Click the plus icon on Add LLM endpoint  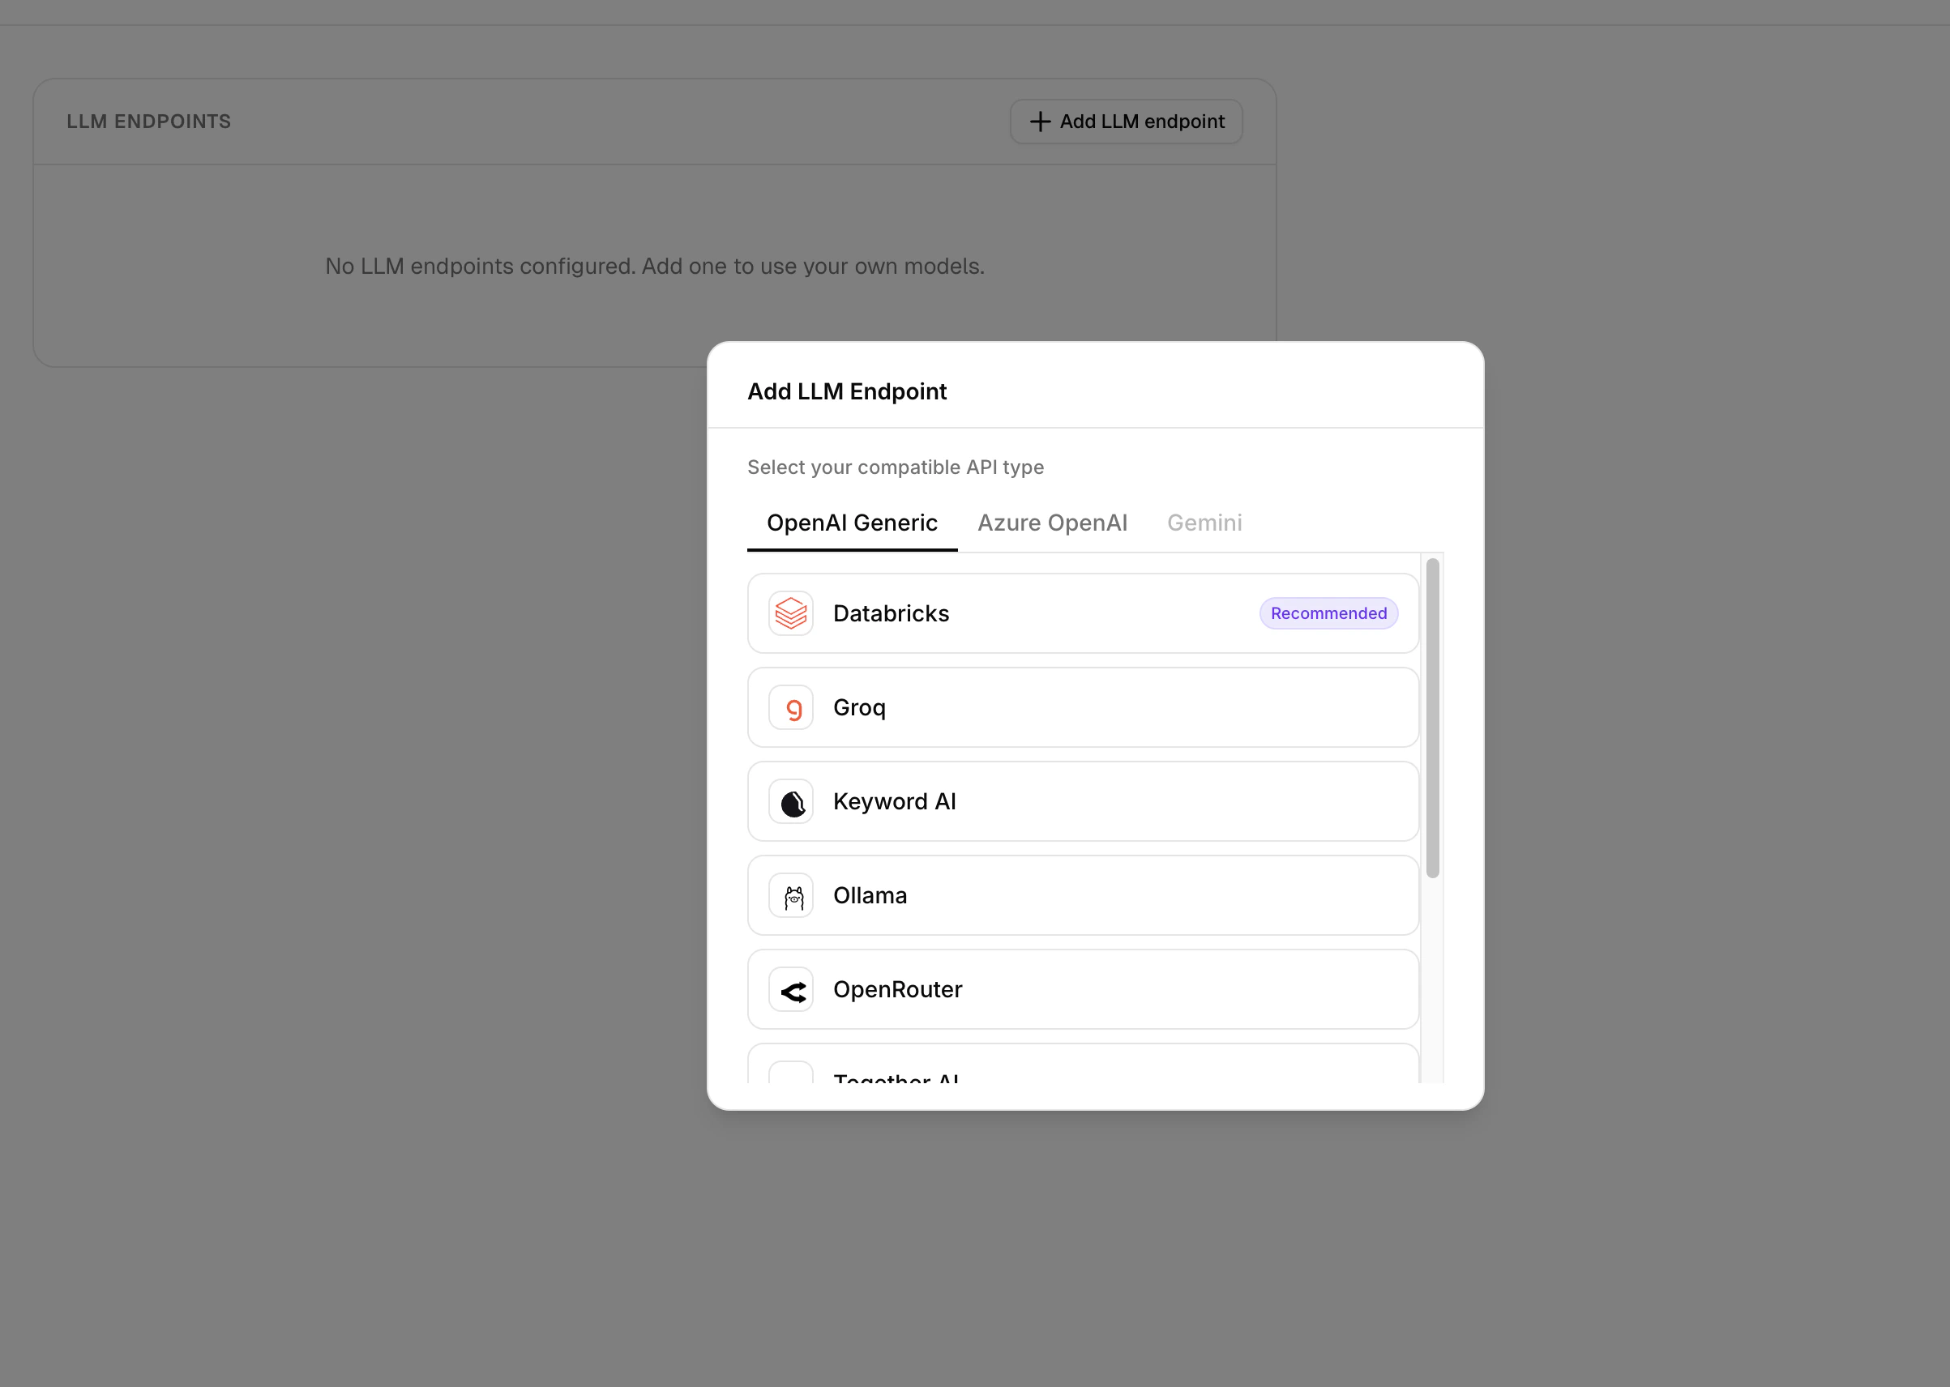click(1039, 122)
